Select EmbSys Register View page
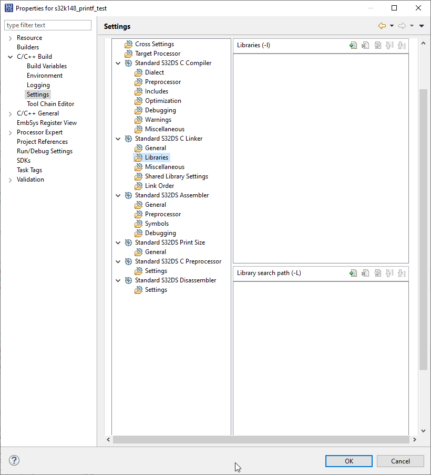The image size is (431, 475). pyautogui.click(x=47, y=123)
